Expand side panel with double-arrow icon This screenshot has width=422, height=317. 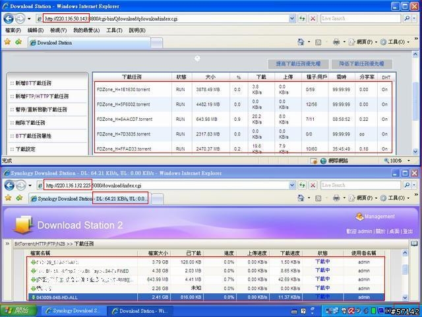[7, 244]
